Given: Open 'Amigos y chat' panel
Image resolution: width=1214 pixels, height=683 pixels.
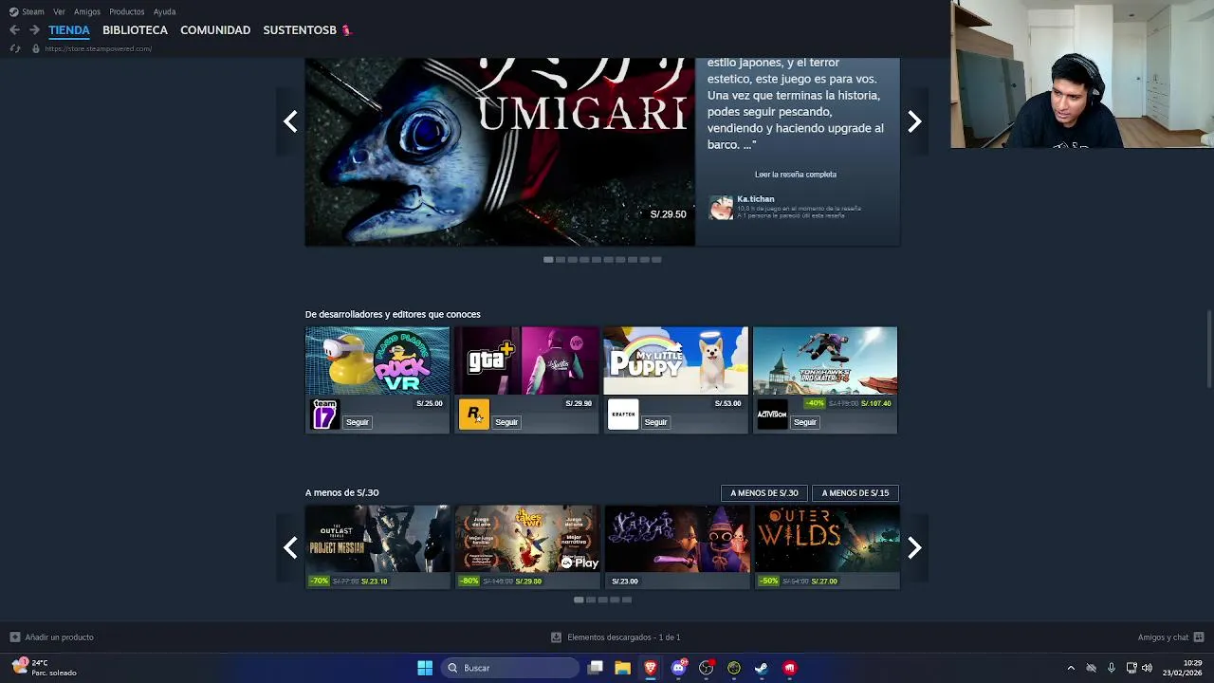Looking at the screenshot, I should [1170, 637].
